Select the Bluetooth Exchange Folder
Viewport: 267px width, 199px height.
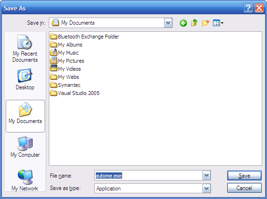click(x=84, y=37)
